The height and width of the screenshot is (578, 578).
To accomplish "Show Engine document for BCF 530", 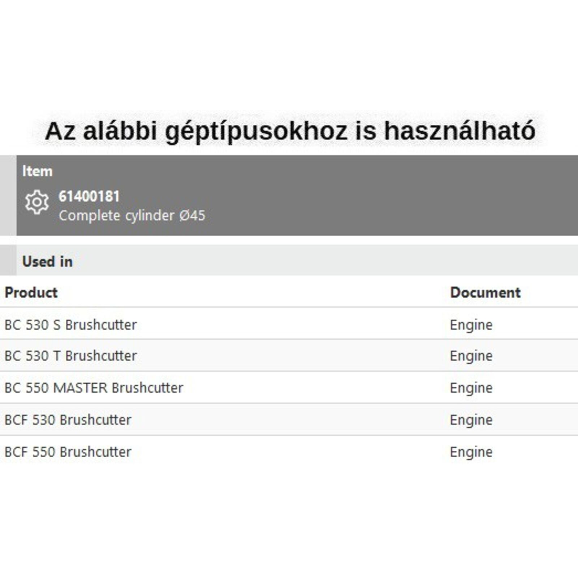I will [x=471, y=420].
